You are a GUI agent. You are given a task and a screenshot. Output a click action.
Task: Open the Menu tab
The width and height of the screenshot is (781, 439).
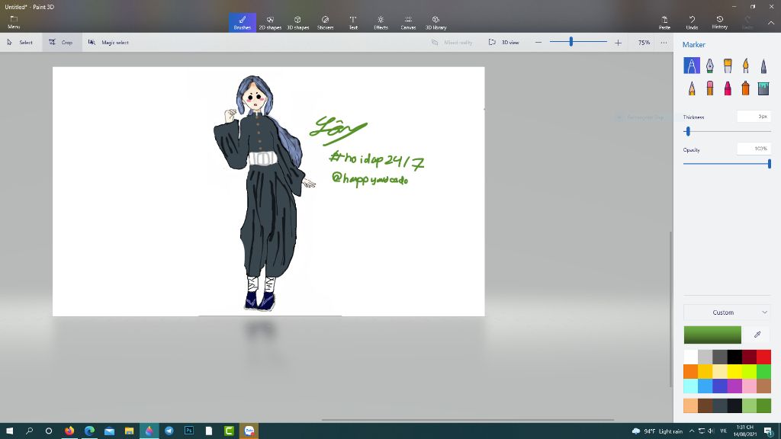tap(14, 22)
